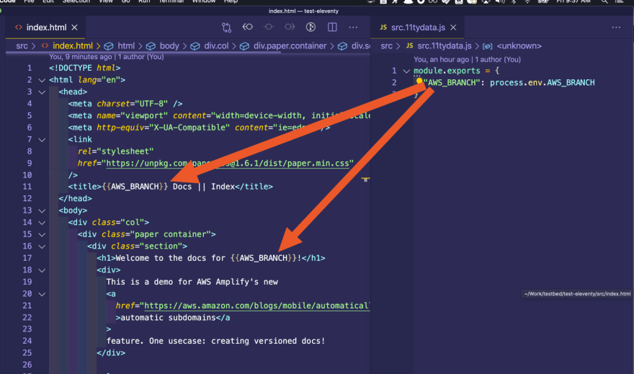This screenshot has height=374, width=634.
Task: Click line number 11 in index.html gutter
Action: (x=27, y=187)
